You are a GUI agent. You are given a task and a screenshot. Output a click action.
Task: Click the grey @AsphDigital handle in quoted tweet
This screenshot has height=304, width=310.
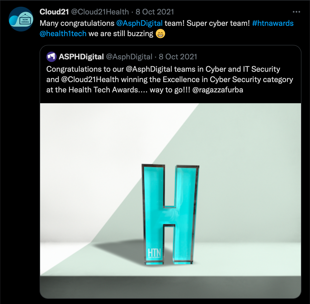[x=129, y=57]
